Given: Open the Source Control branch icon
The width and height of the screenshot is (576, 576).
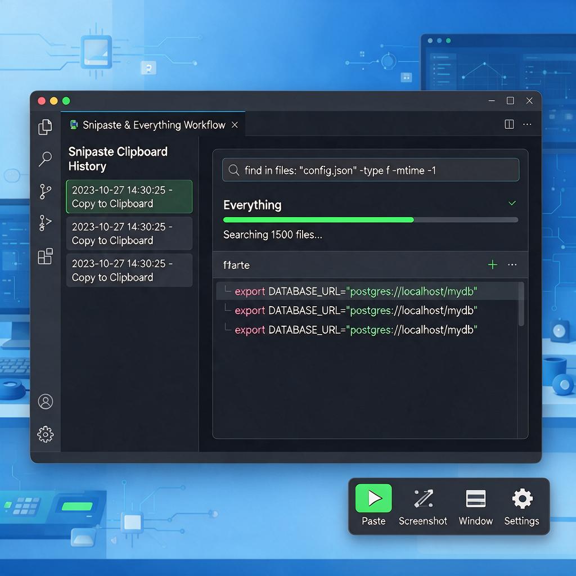Looking at the screenshot, I should click(45, 191).
